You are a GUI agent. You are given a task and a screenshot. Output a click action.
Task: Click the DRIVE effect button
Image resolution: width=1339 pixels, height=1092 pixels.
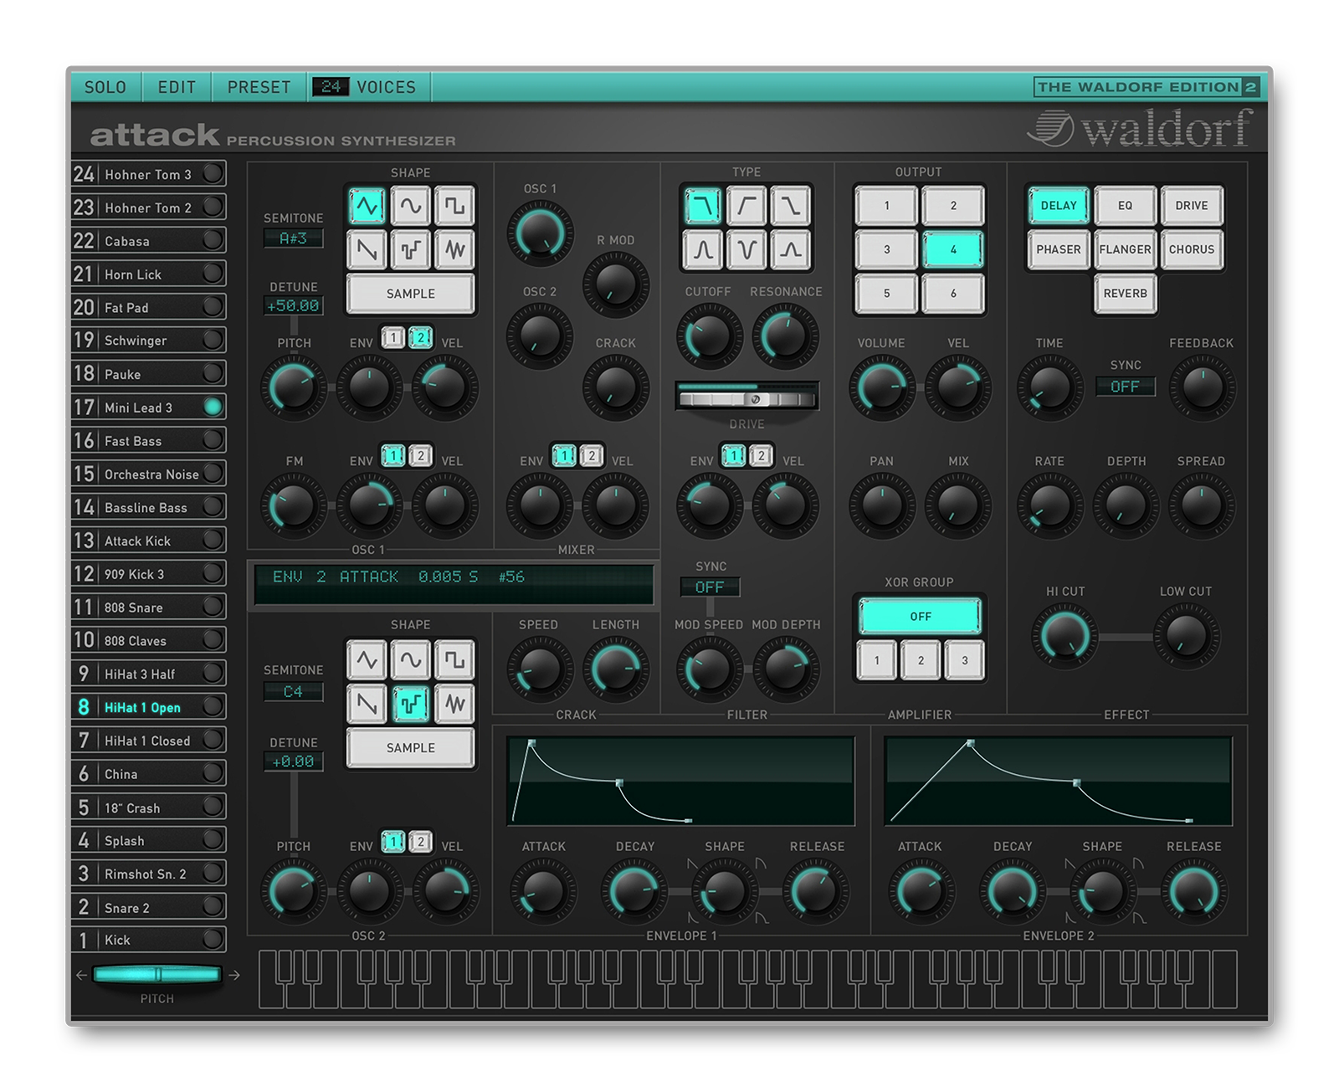tap(1192, 206)
